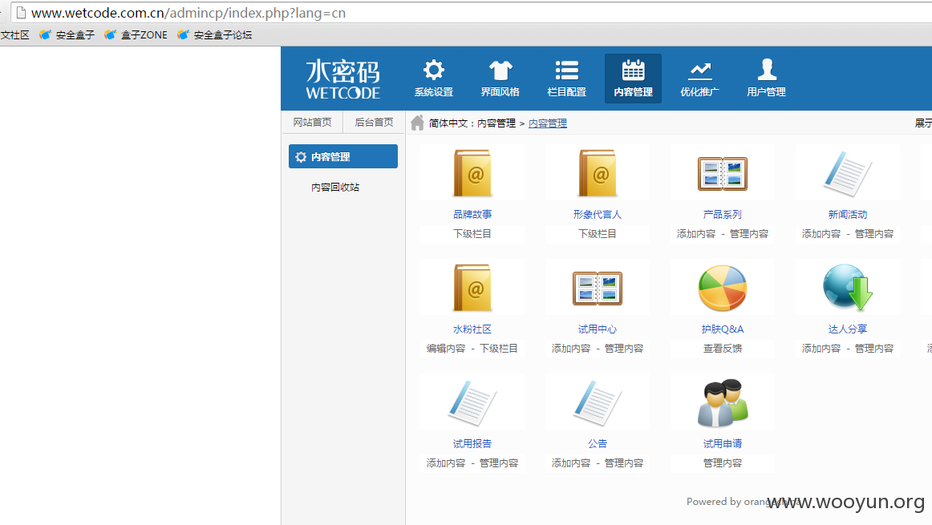
Task: Open the 公告 document icon
Action: (x=598, y=402)
